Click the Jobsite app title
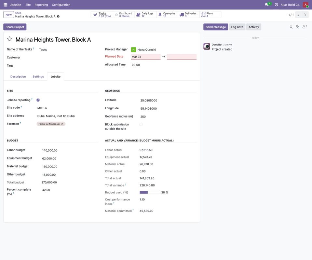This screenshot has height=260, width=312. click(x=16, y=5)
